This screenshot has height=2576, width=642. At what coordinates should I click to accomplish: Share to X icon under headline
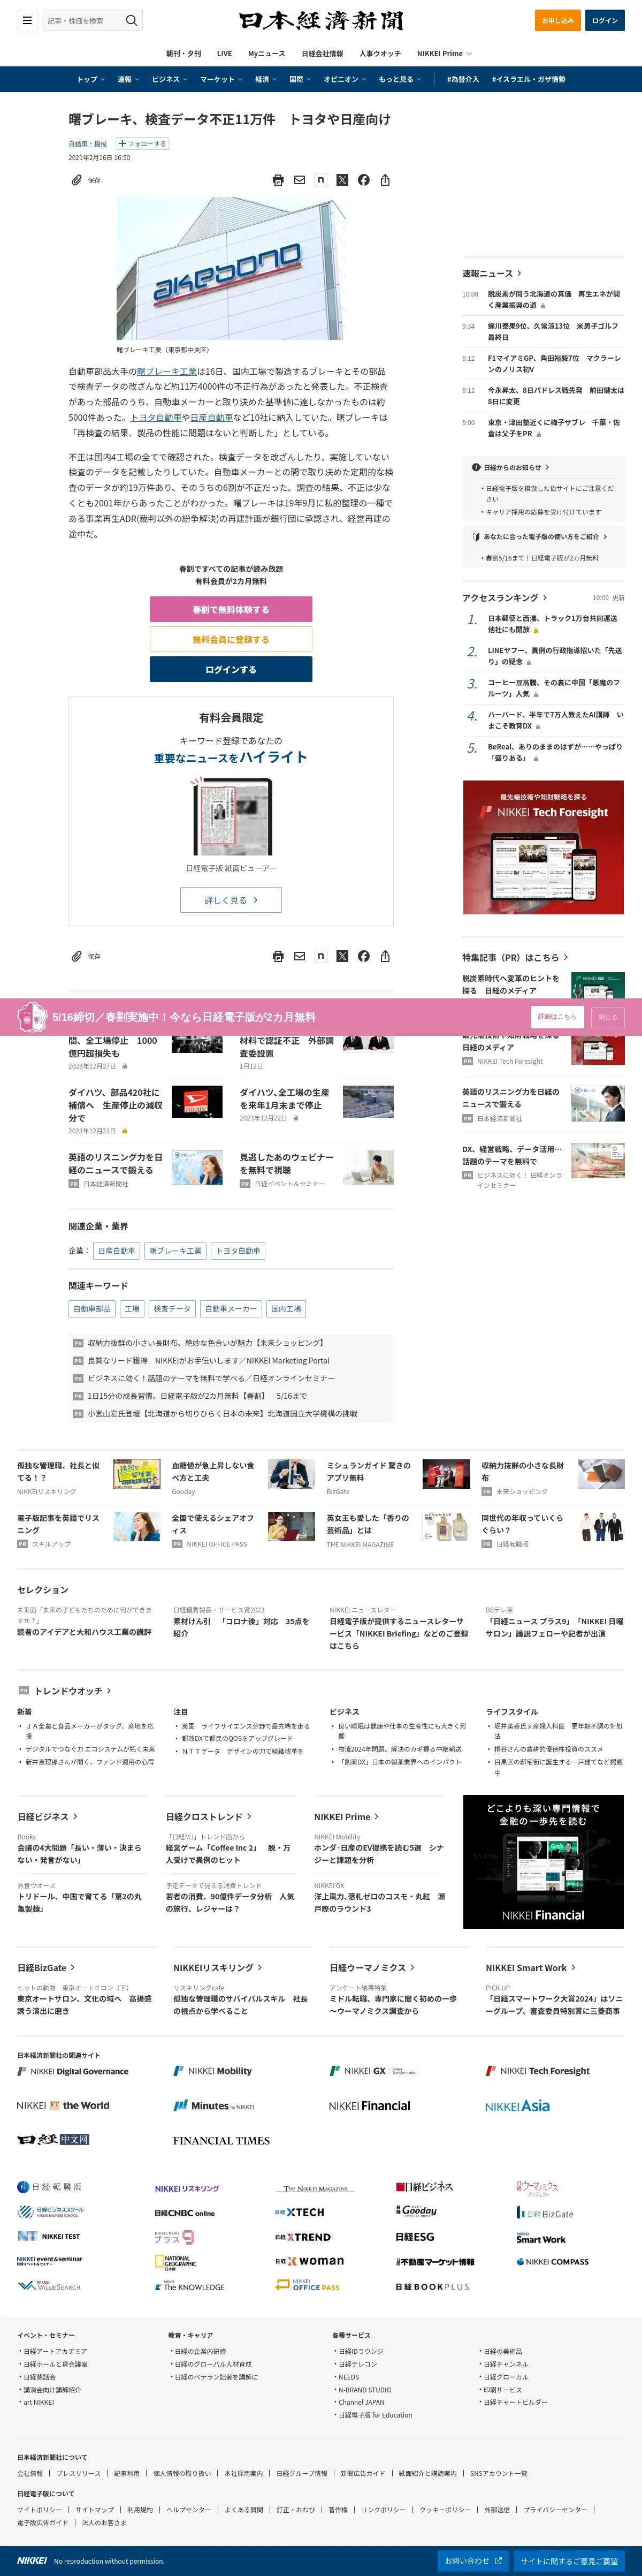tap(342, 180)
